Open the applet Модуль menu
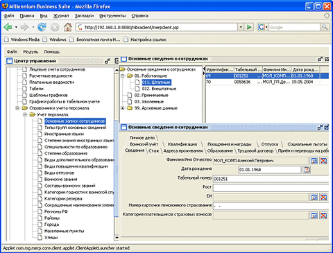Screen dimensions: 333x253 (x=31, y=52)
